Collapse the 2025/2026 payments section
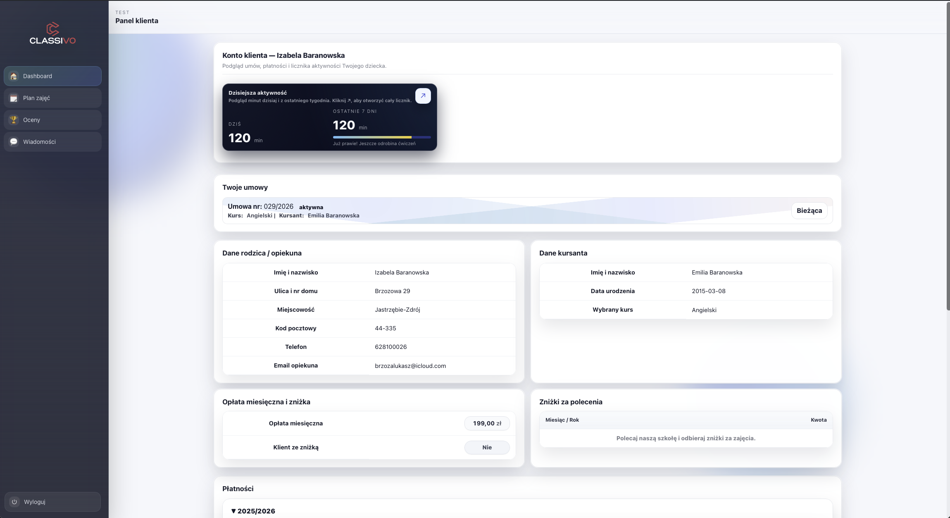Viewport: 950px width, 518px height. (253, 511)
